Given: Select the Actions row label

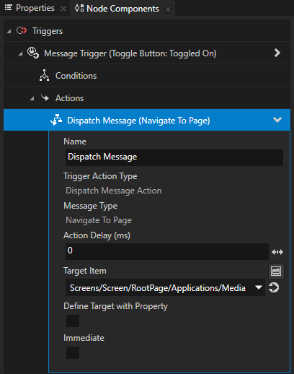Looking at the screenshot, I should point(69,98).
